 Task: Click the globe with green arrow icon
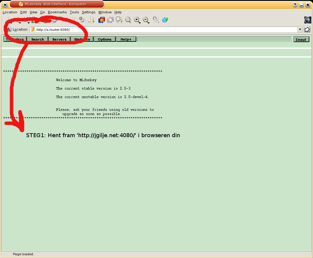click(x=165, y=20)
